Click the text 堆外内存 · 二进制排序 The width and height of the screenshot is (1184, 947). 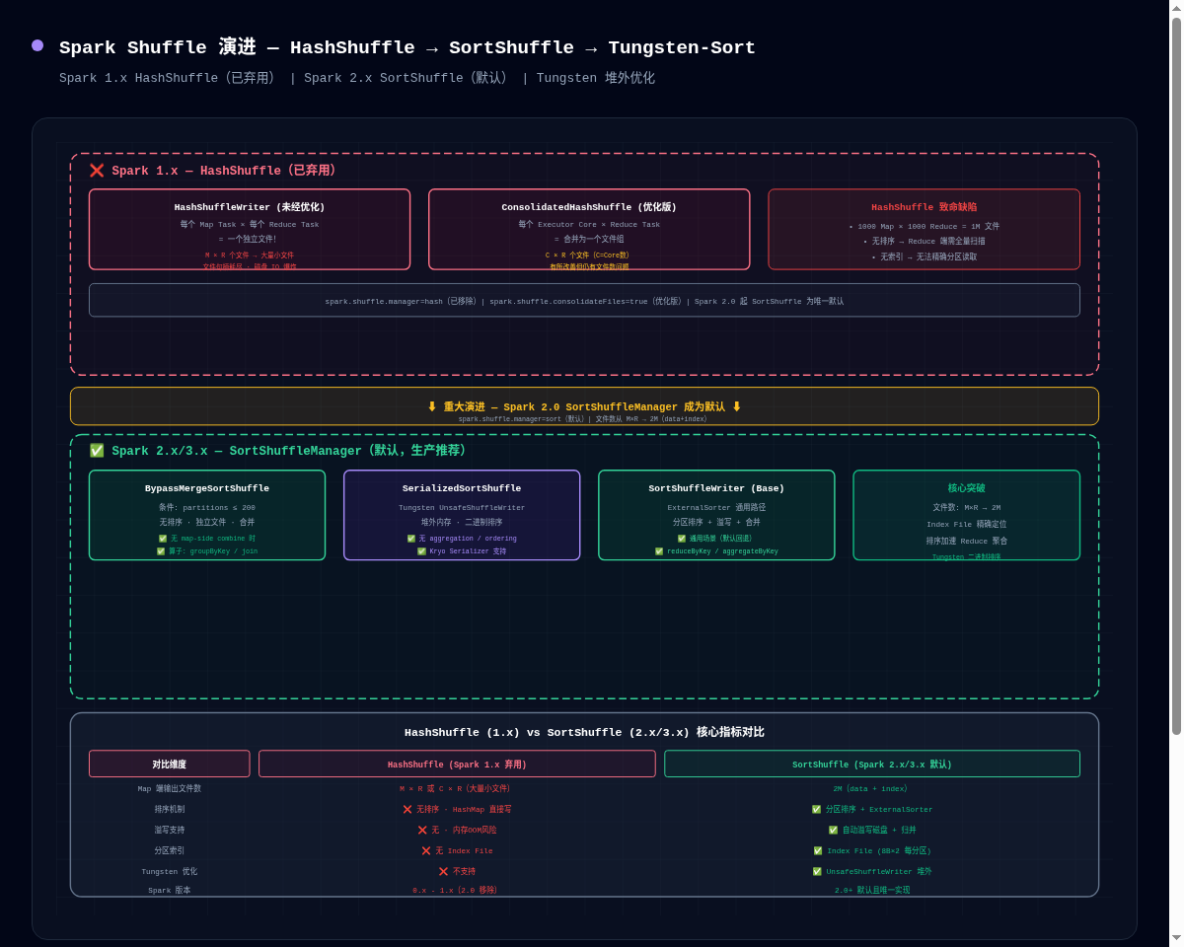[462, 522]
